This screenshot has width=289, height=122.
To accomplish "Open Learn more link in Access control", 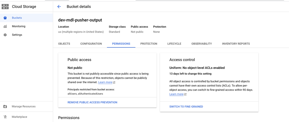I will (176, 94).
